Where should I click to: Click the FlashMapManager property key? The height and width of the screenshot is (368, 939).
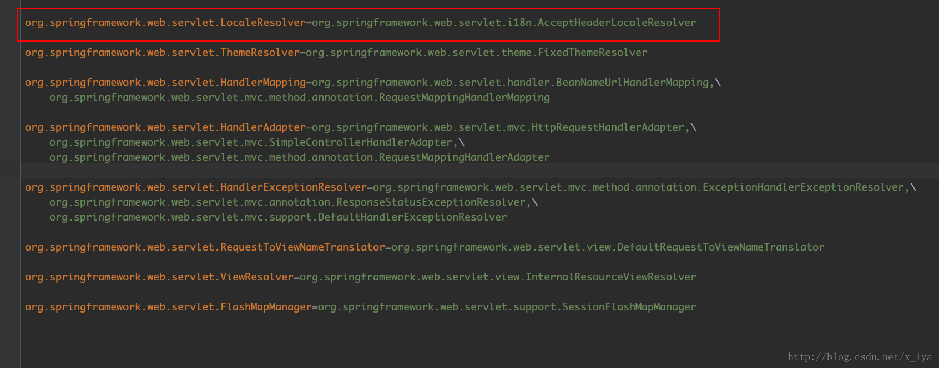(168, 307)
